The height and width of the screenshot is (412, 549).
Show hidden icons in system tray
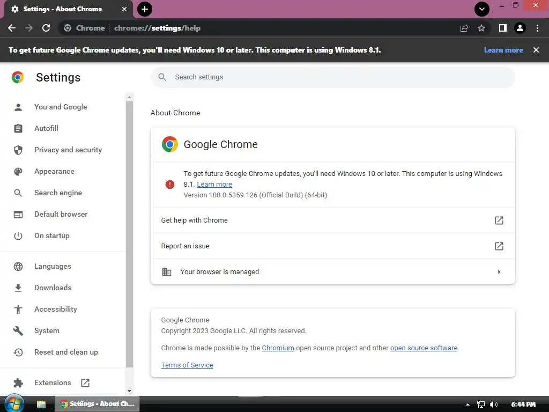[468, 404]
